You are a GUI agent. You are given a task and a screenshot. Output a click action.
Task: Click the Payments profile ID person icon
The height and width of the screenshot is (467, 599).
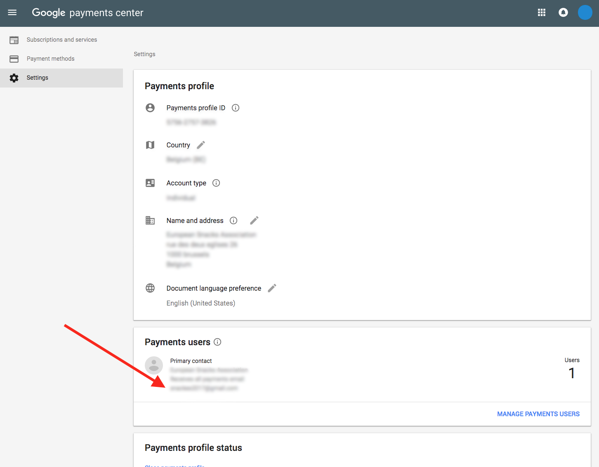(x=150, y=108)
